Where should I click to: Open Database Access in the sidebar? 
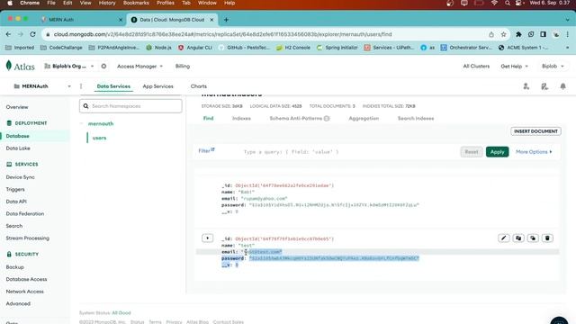pyautogui.click(x=26, y=279)
